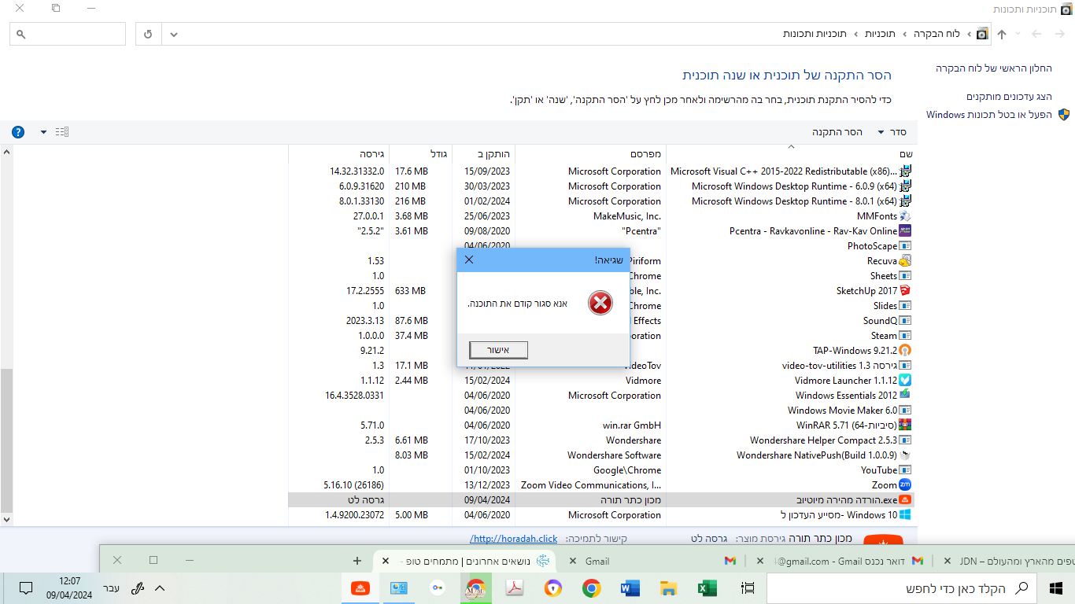Click the Windows 10 update assistant icon
Viewport: 1075px width, 604px height.
point(905,515)
